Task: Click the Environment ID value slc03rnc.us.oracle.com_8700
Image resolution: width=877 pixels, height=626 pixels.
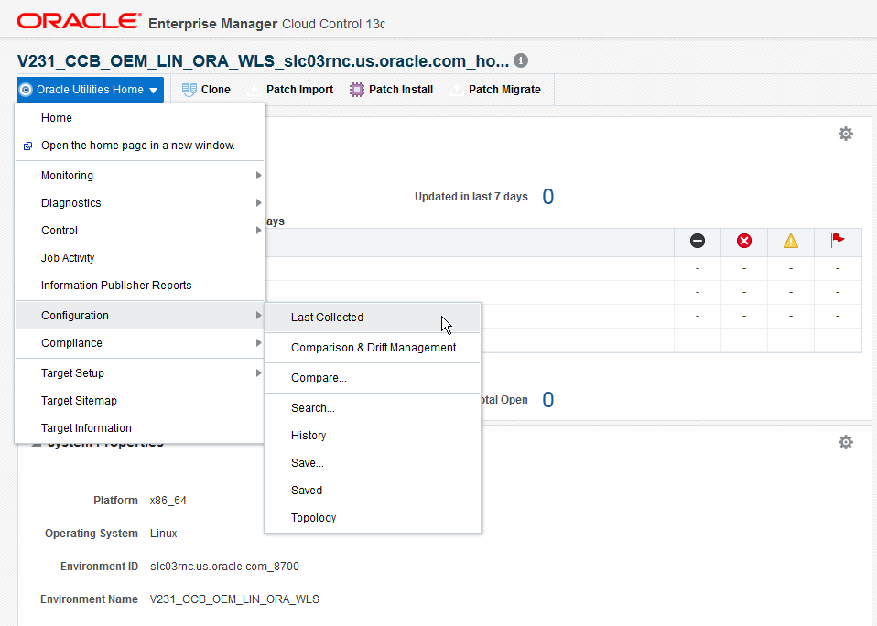Action: [224, 567]
